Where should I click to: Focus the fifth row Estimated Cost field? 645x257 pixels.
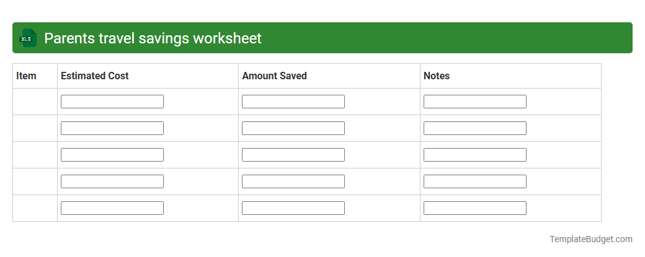[x=112, y=208]
